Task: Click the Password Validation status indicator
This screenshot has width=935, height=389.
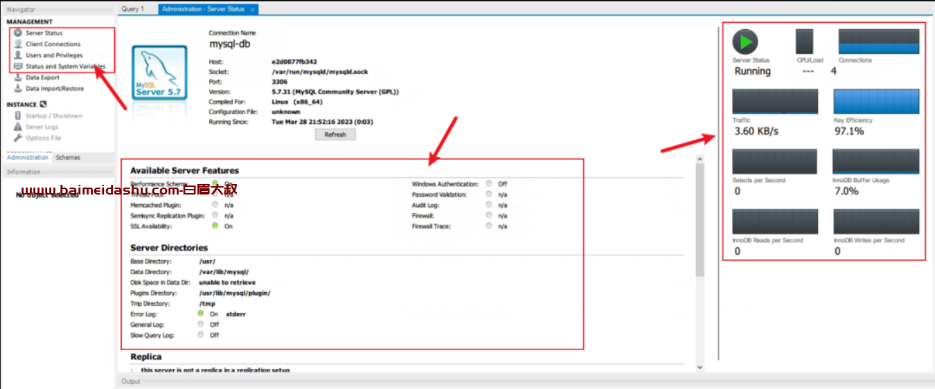Action: [489, 194]
